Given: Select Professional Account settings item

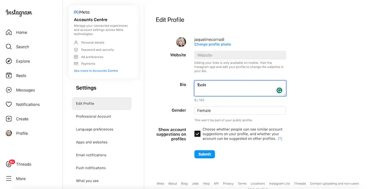Looking at the screenshot, I should (x=93, y=117).
